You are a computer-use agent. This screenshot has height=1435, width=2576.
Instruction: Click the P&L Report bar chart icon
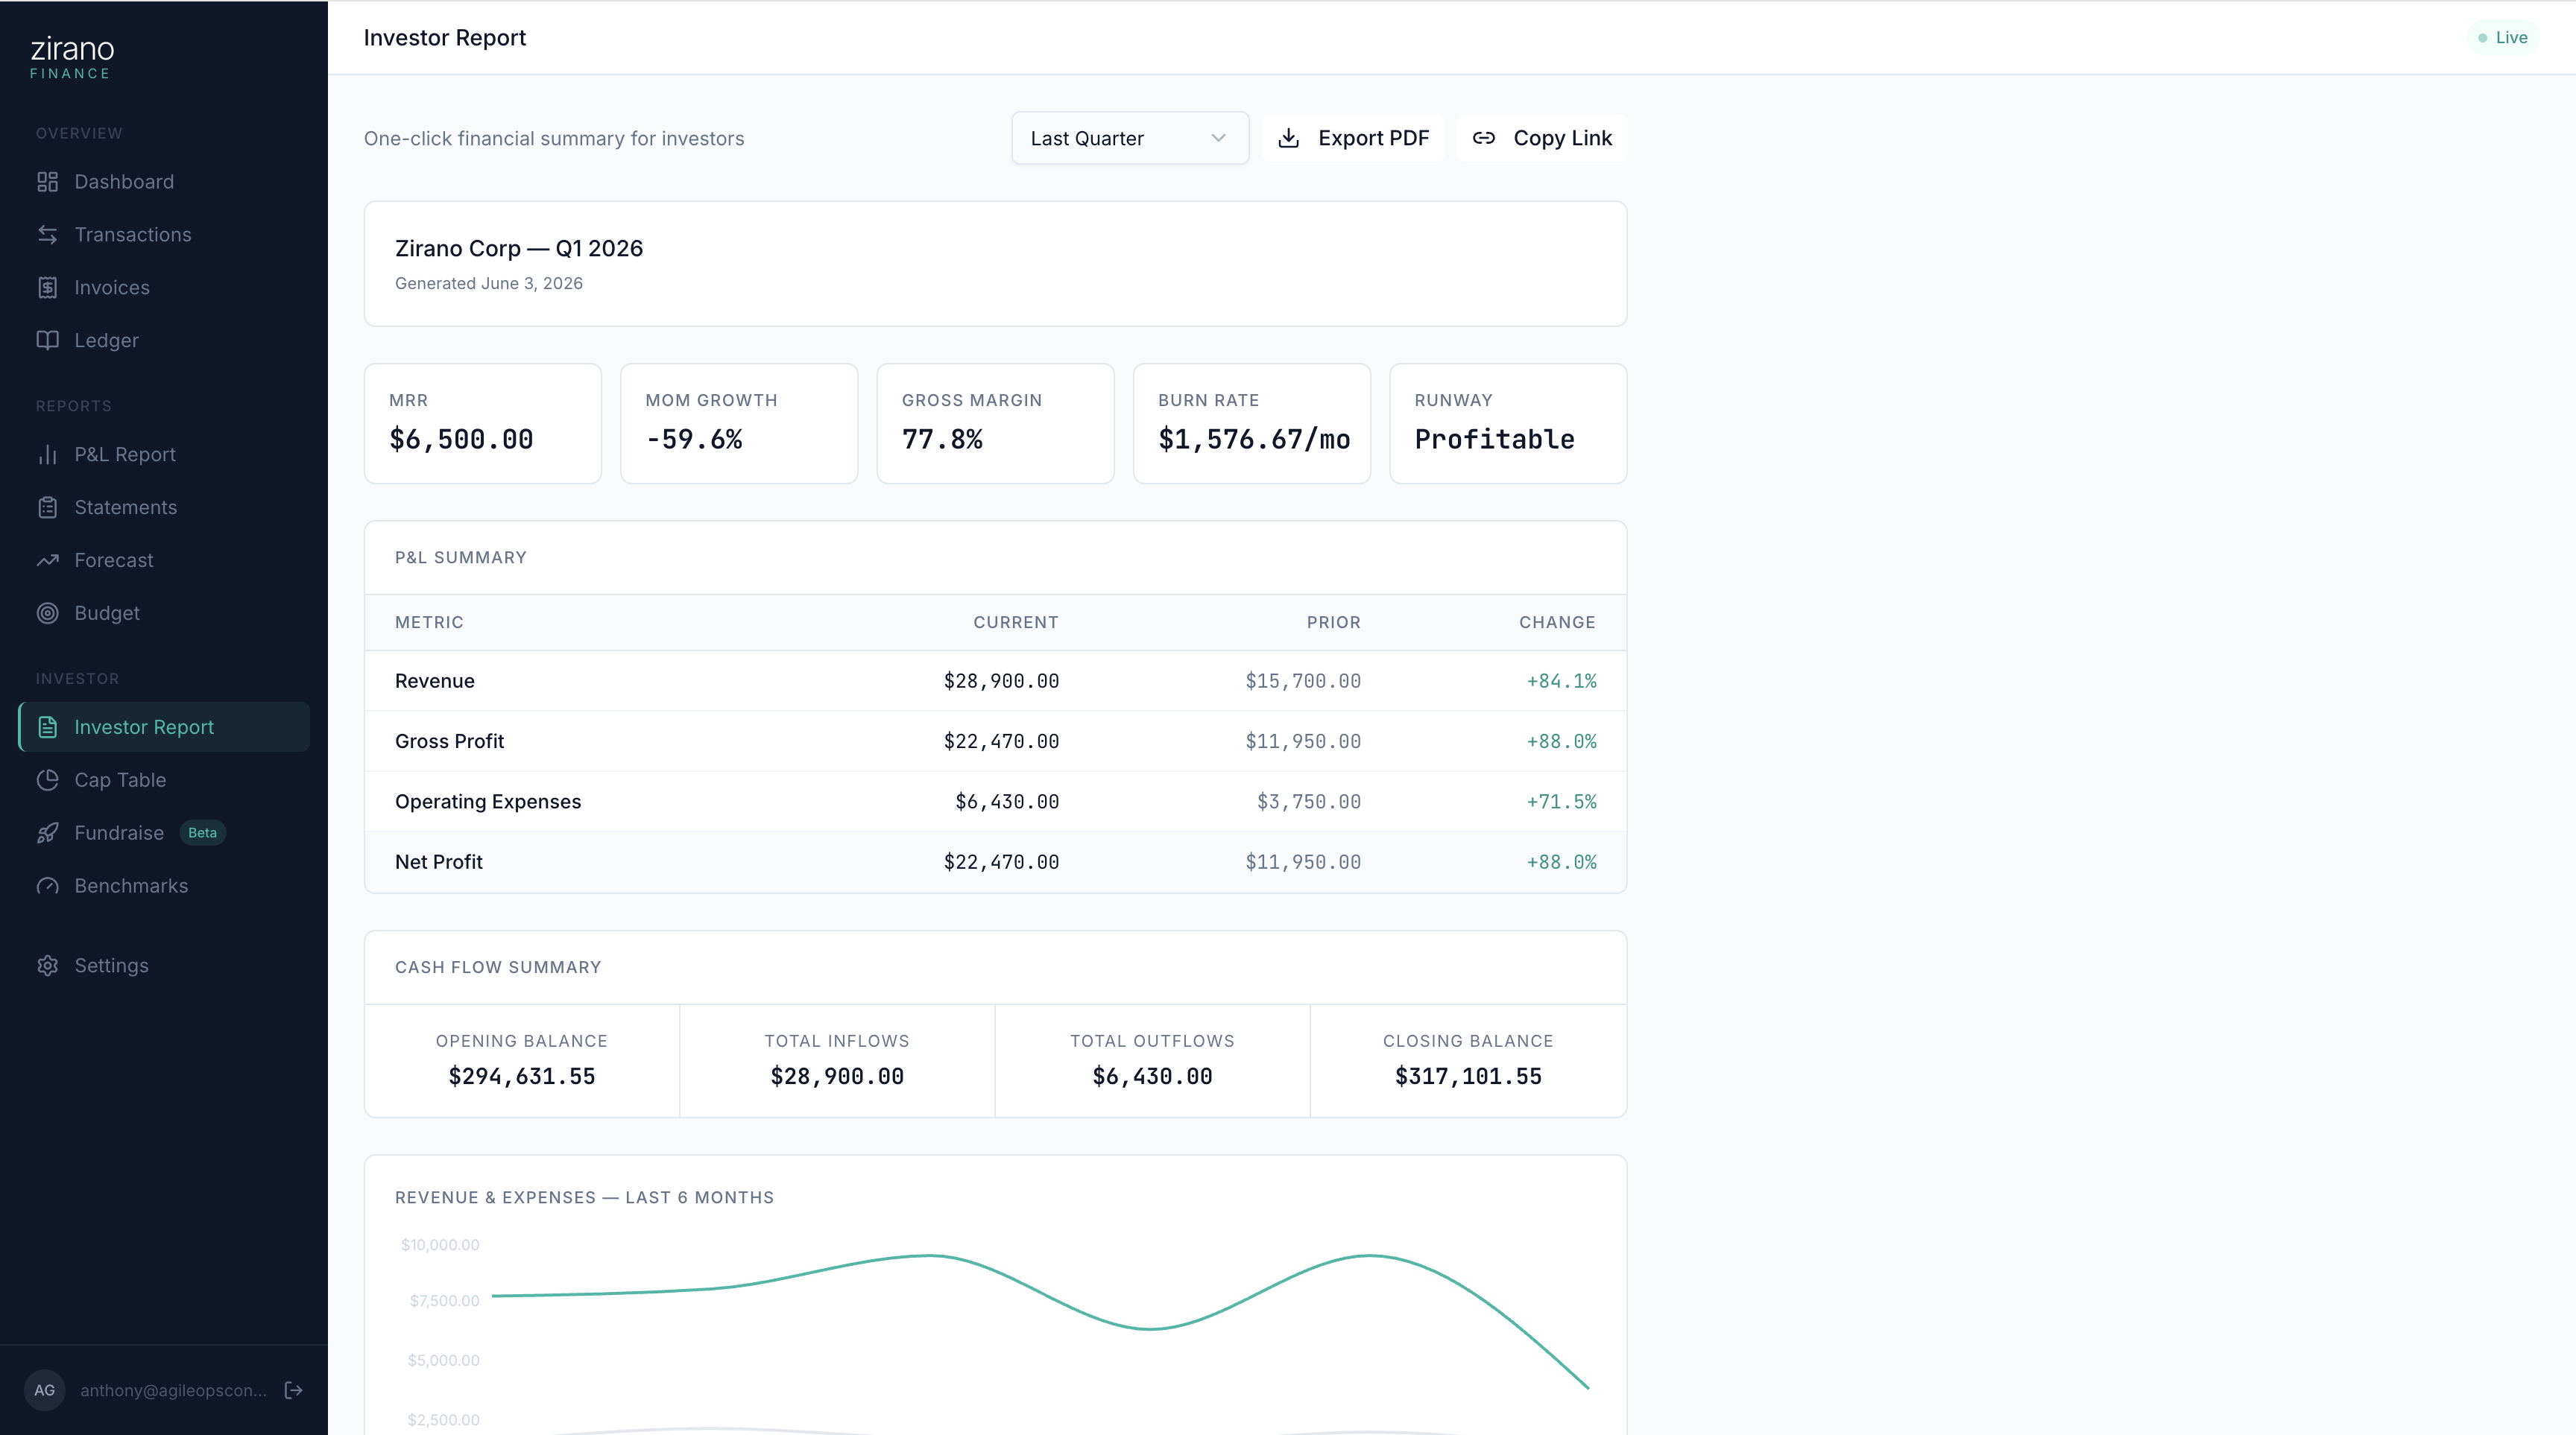(x=47, y=454)
